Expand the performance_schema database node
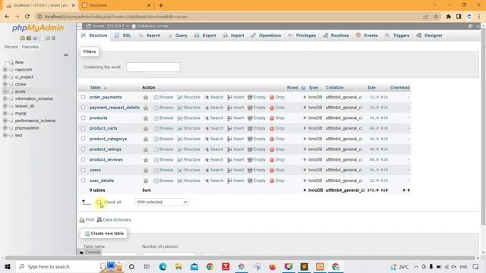Screen dimensions: 486x273 pos(5,121)
